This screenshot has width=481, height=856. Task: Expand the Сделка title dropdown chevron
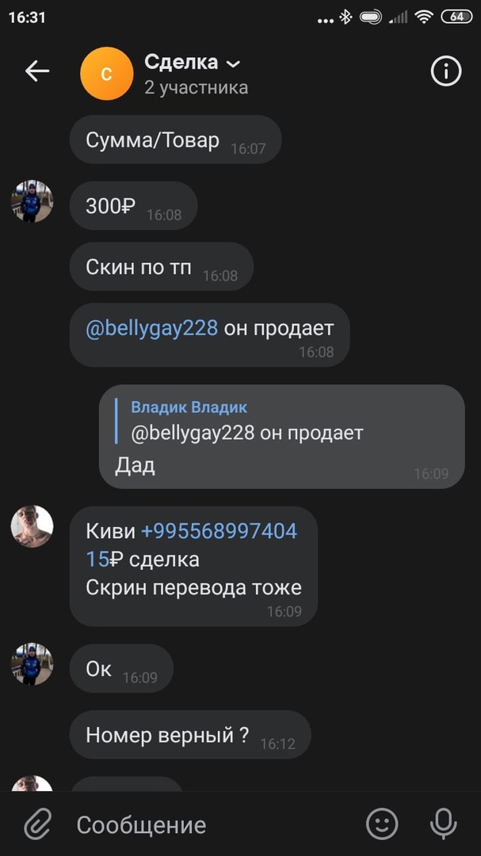tap(233, 64)
